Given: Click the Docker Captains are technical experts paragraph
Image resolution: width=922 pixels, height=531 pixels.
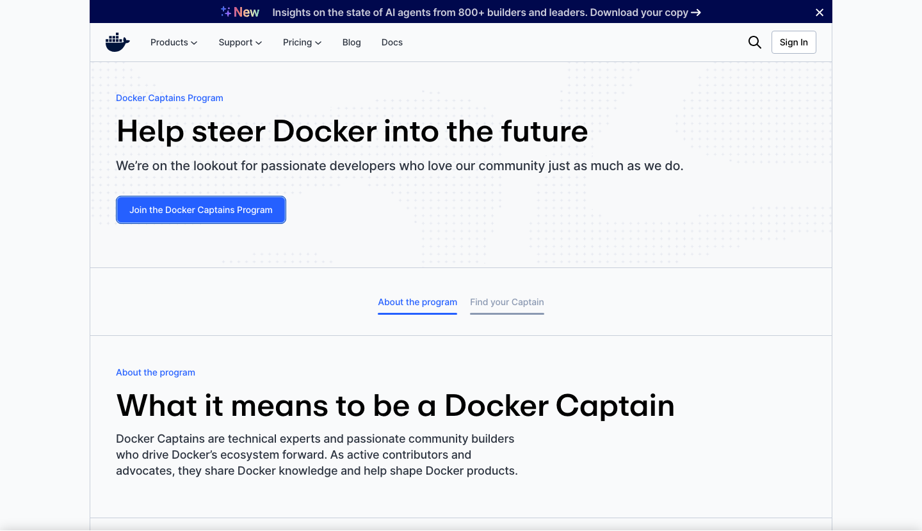Looking at the screenshot, I should [317, 455].
